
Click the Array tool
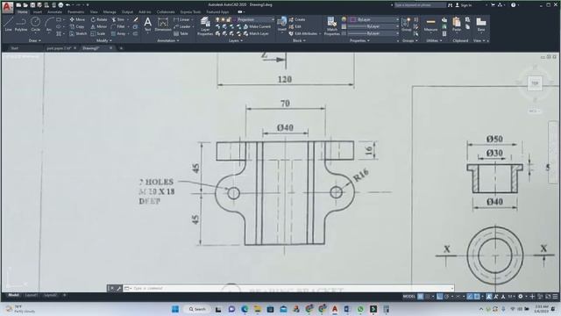[118, 33]
